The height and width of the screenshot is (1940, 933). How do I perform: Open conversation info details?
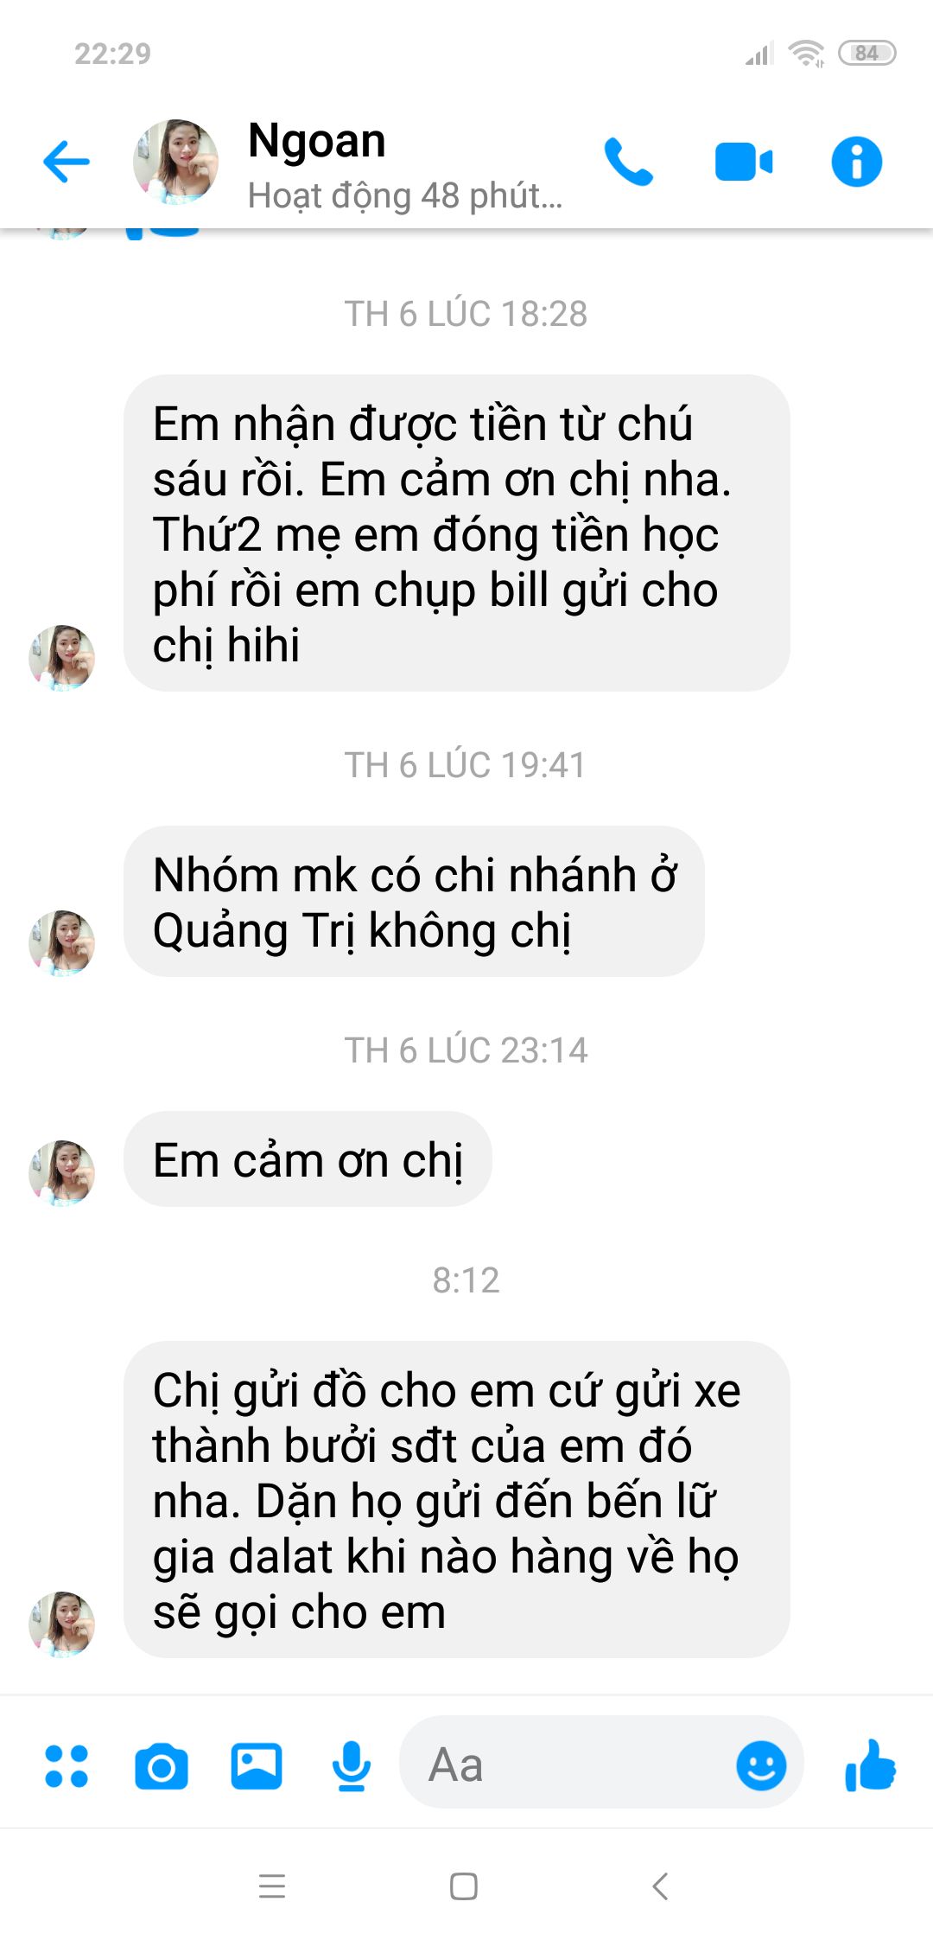coord(856,162)
